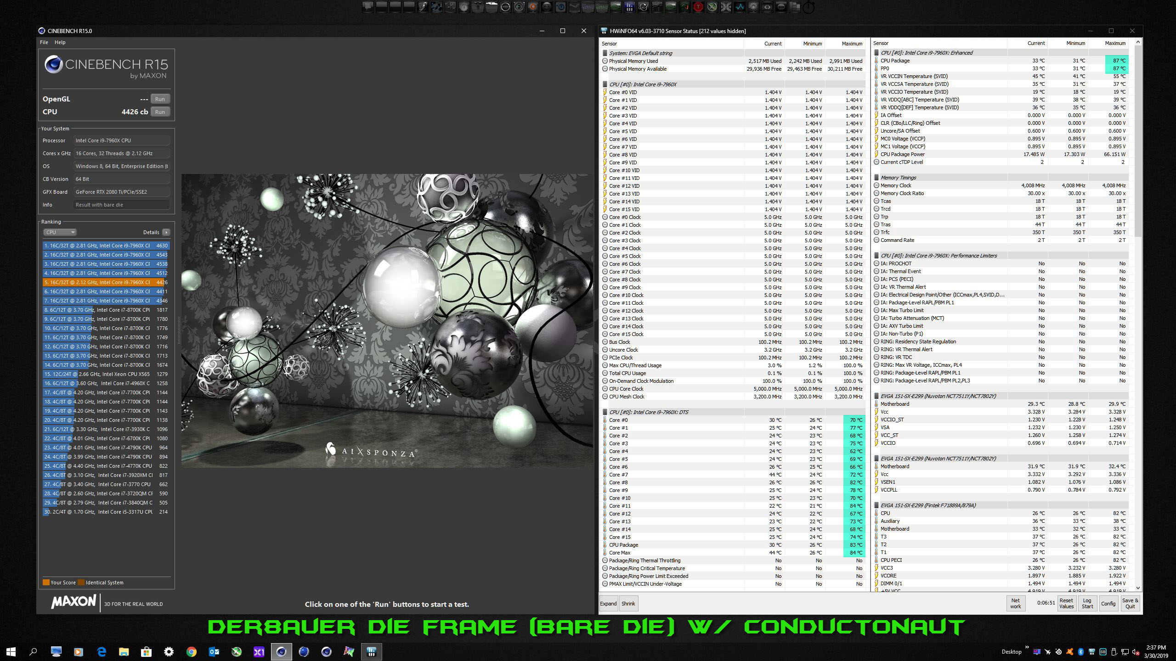Click Reset Values in HWiNFO
This screenshot has width=1176, height=661.
tap(1066, 603)
